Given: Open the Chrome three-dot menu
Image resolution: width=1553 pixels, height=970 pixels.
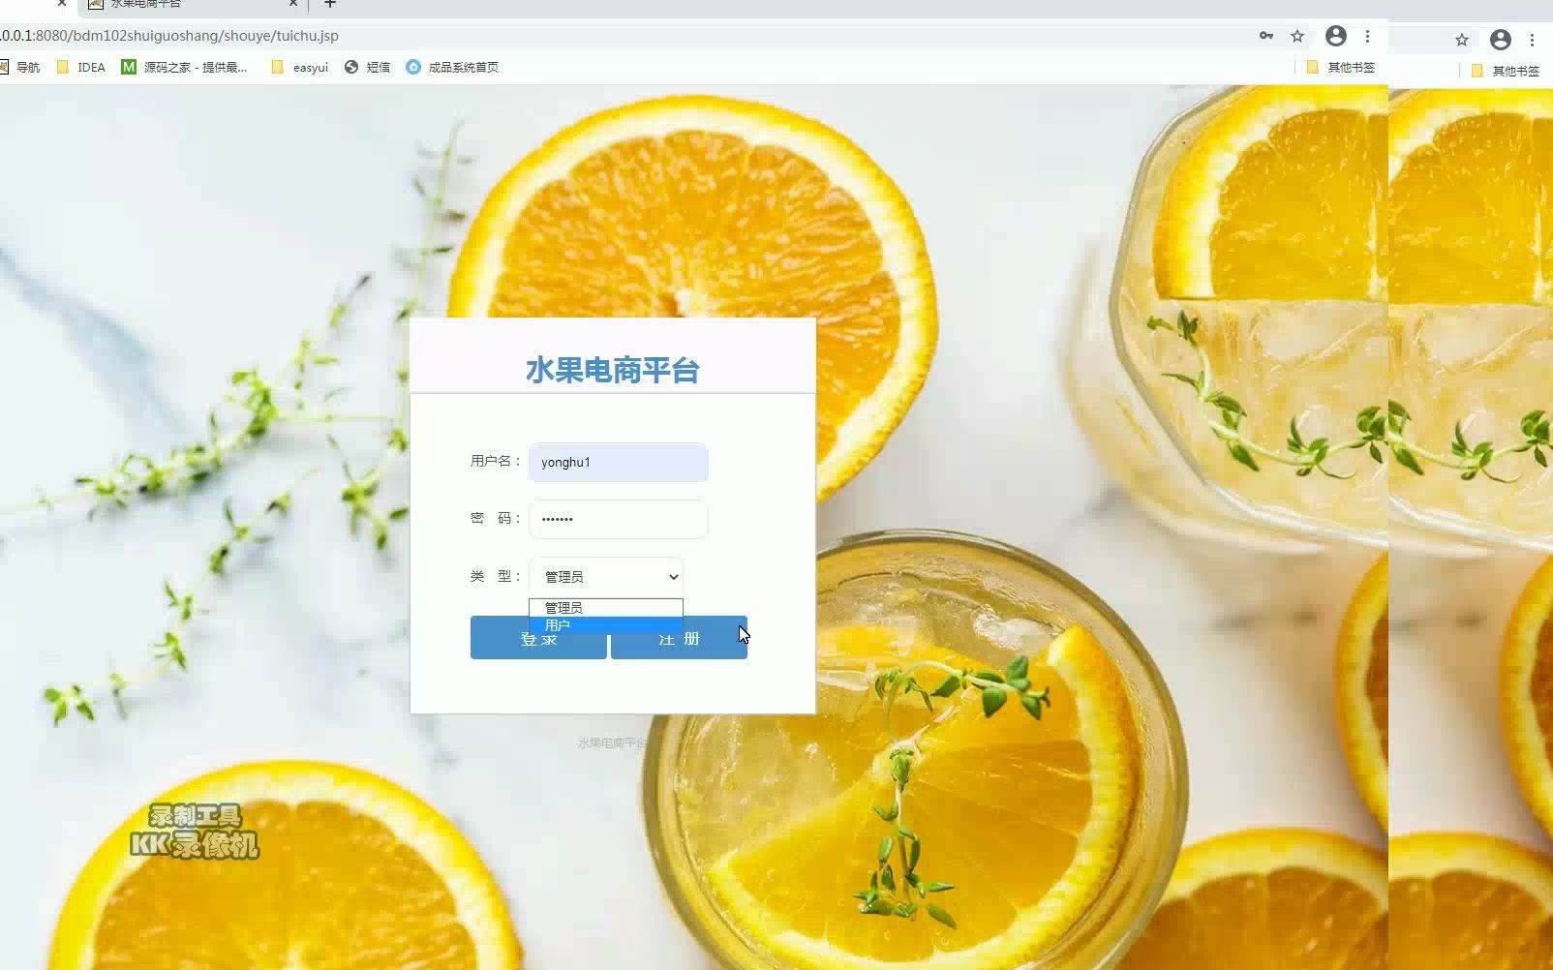Looking at the screenshot, I should [1367, 36].
